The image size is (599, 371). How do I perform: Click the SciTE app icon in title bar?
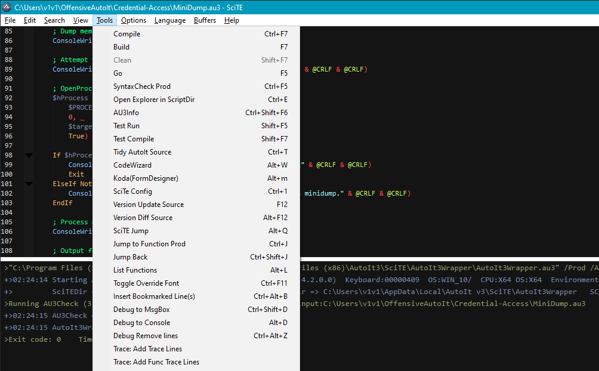(x=7, y=7)
